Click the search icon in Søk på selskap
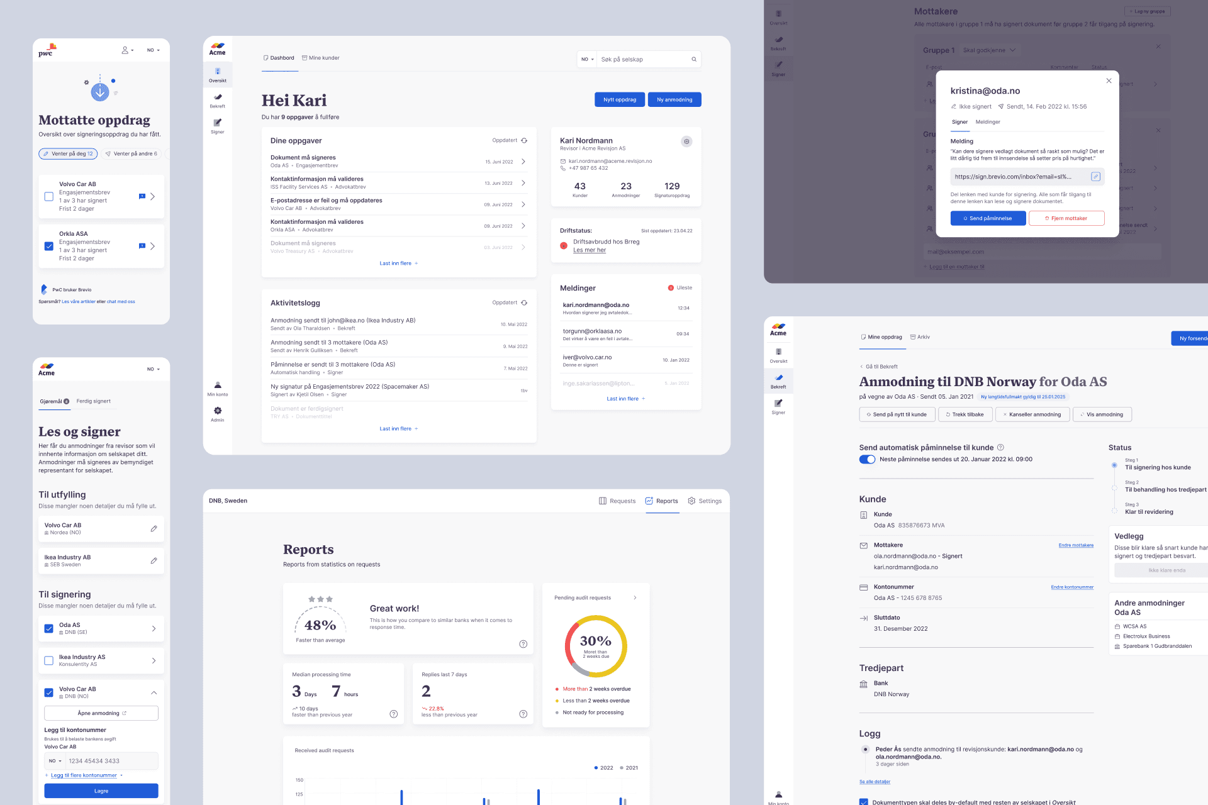This screenshot has width=1208, height=805. (694, 60)
